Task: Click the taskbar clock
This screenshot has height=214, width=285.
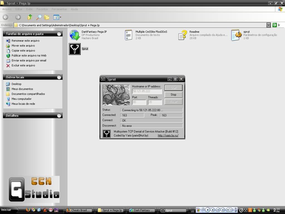Action: 277,210
